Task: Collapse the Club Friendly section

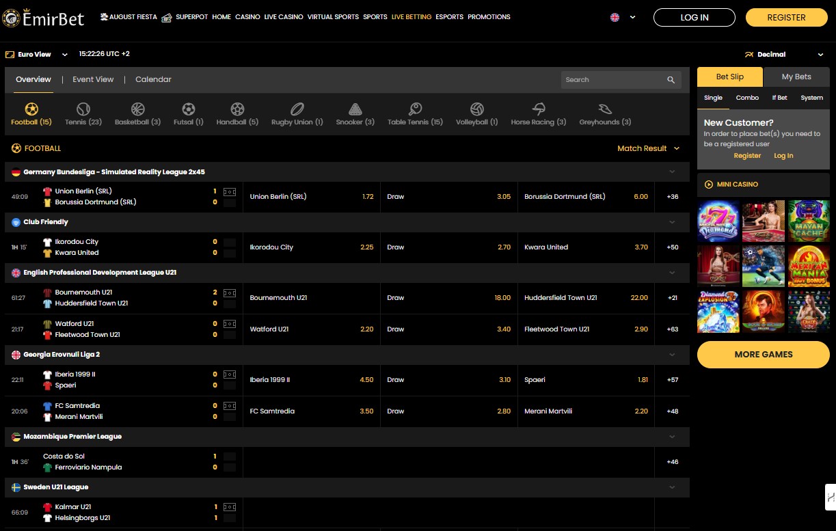Action: (x=672, y=222)
